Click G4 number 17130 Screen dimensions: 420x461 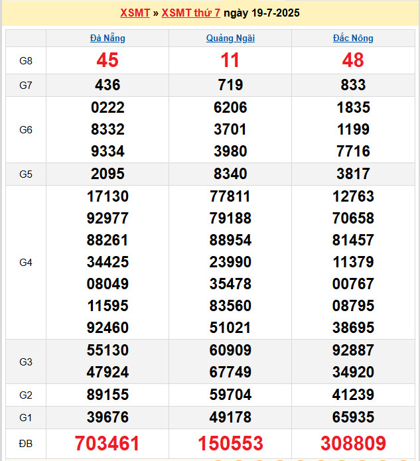click(107, 196)
